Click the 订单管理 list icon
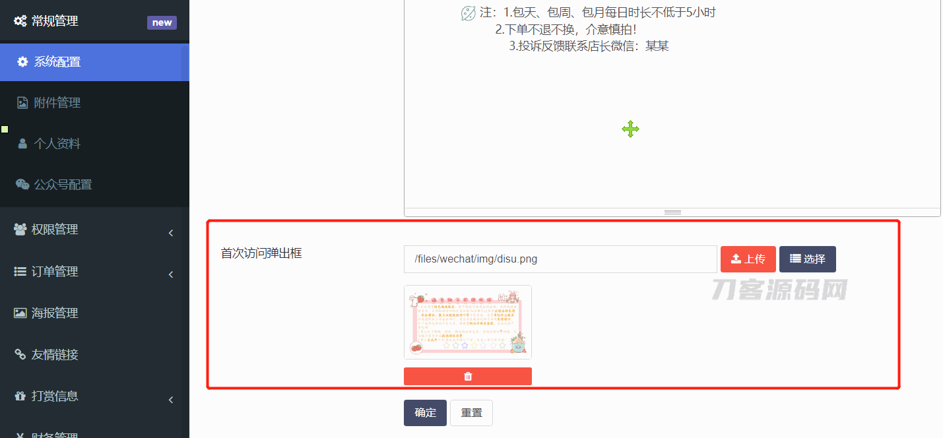Viewport: 943px width, 438px height. (20, 272)
